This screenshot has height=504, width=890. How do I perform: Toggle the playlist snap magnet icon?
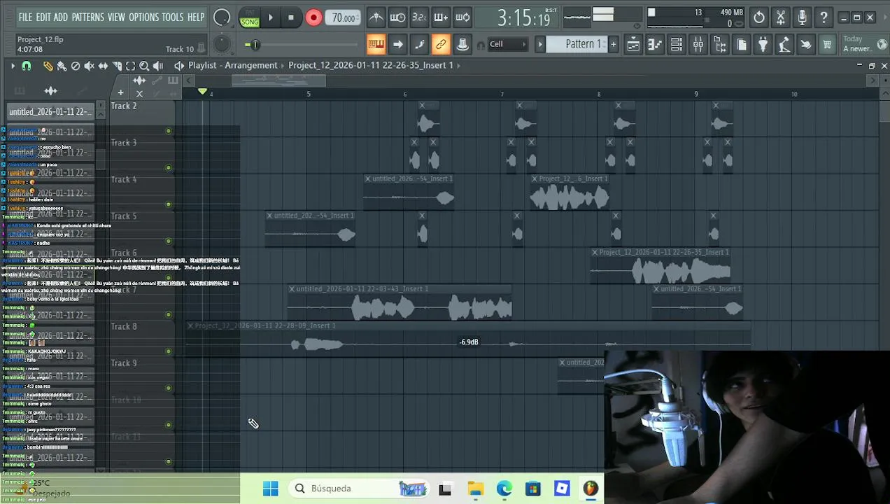(x=27, y=66)
